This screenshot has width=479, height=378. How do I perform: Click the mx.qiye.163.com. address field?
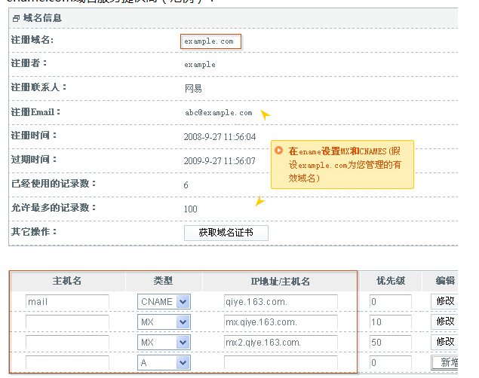pyautogui.click(x=280, y=322)
